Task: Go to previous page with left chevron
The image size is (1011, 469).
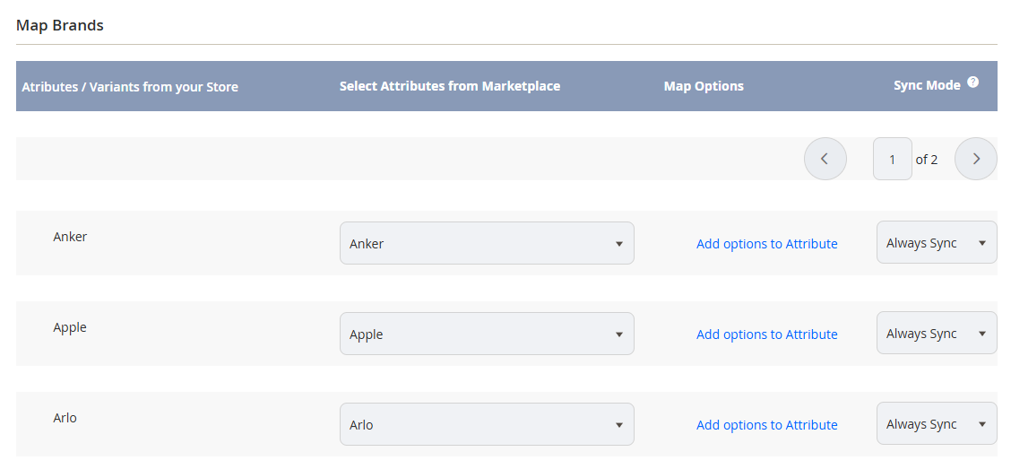Action: 825,159
